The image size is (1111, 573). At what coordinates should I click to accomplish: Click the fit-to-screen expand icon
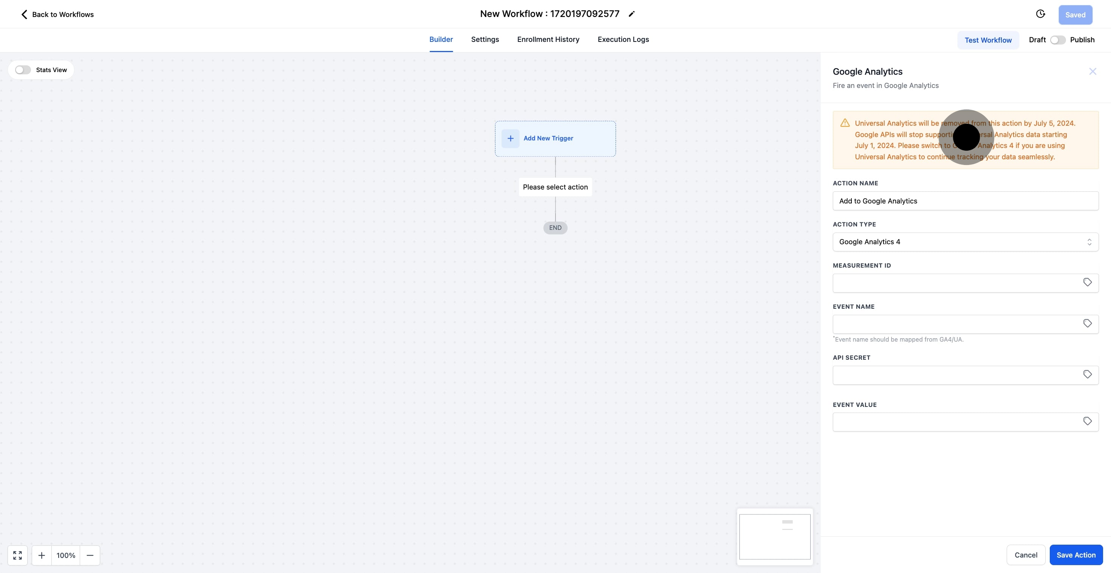tap(18, 555)
